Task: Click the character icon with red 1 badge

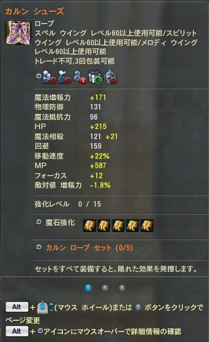Action: tap(80, 77)
